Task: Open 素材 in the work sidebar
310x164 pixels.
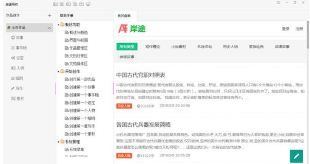Action: 17,99
